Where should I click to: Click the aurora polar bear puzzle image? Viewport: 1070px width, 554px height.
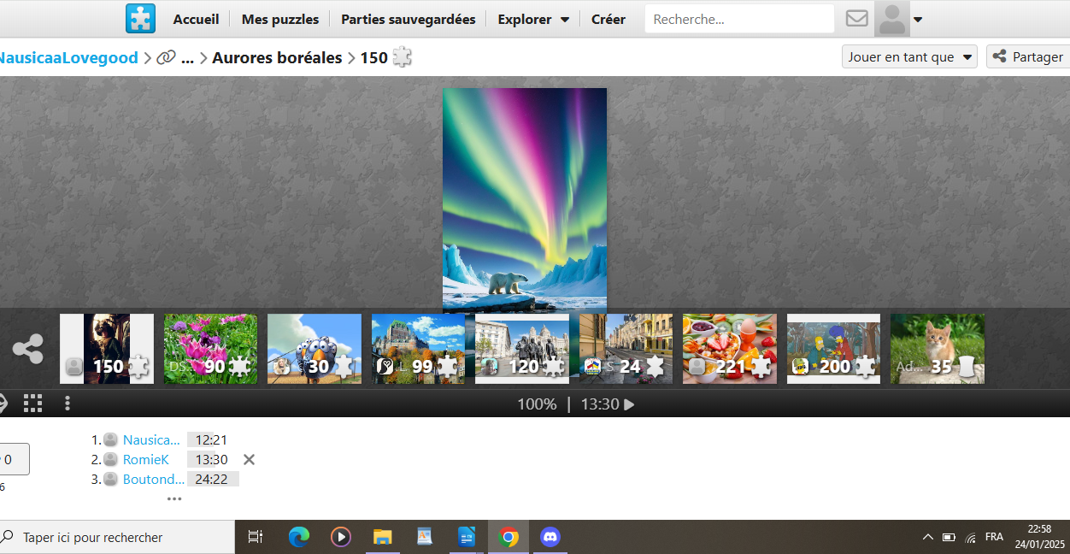pos(525,200)
